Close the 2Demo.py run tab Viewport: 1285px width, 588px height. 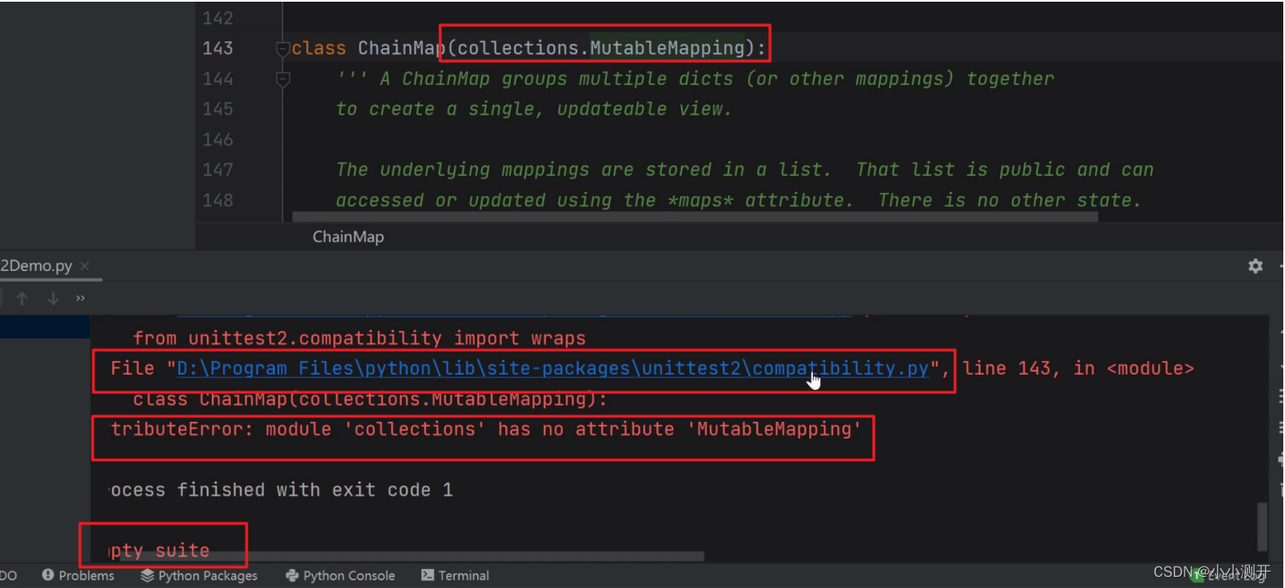[85, 266]
